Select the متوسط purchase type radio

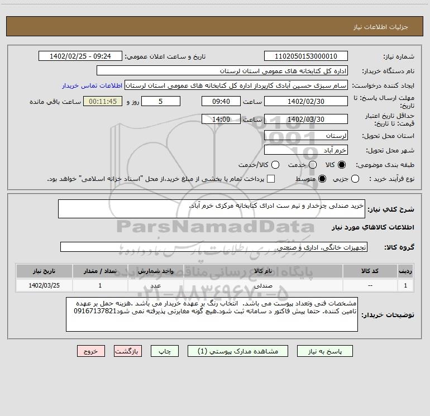pos(322,179)
